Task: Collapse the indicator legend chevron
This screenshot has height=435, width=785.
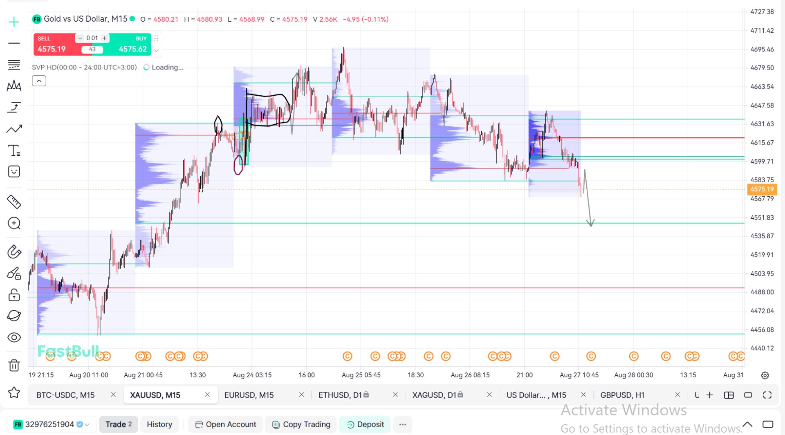Action: click(x=39, y=81)
